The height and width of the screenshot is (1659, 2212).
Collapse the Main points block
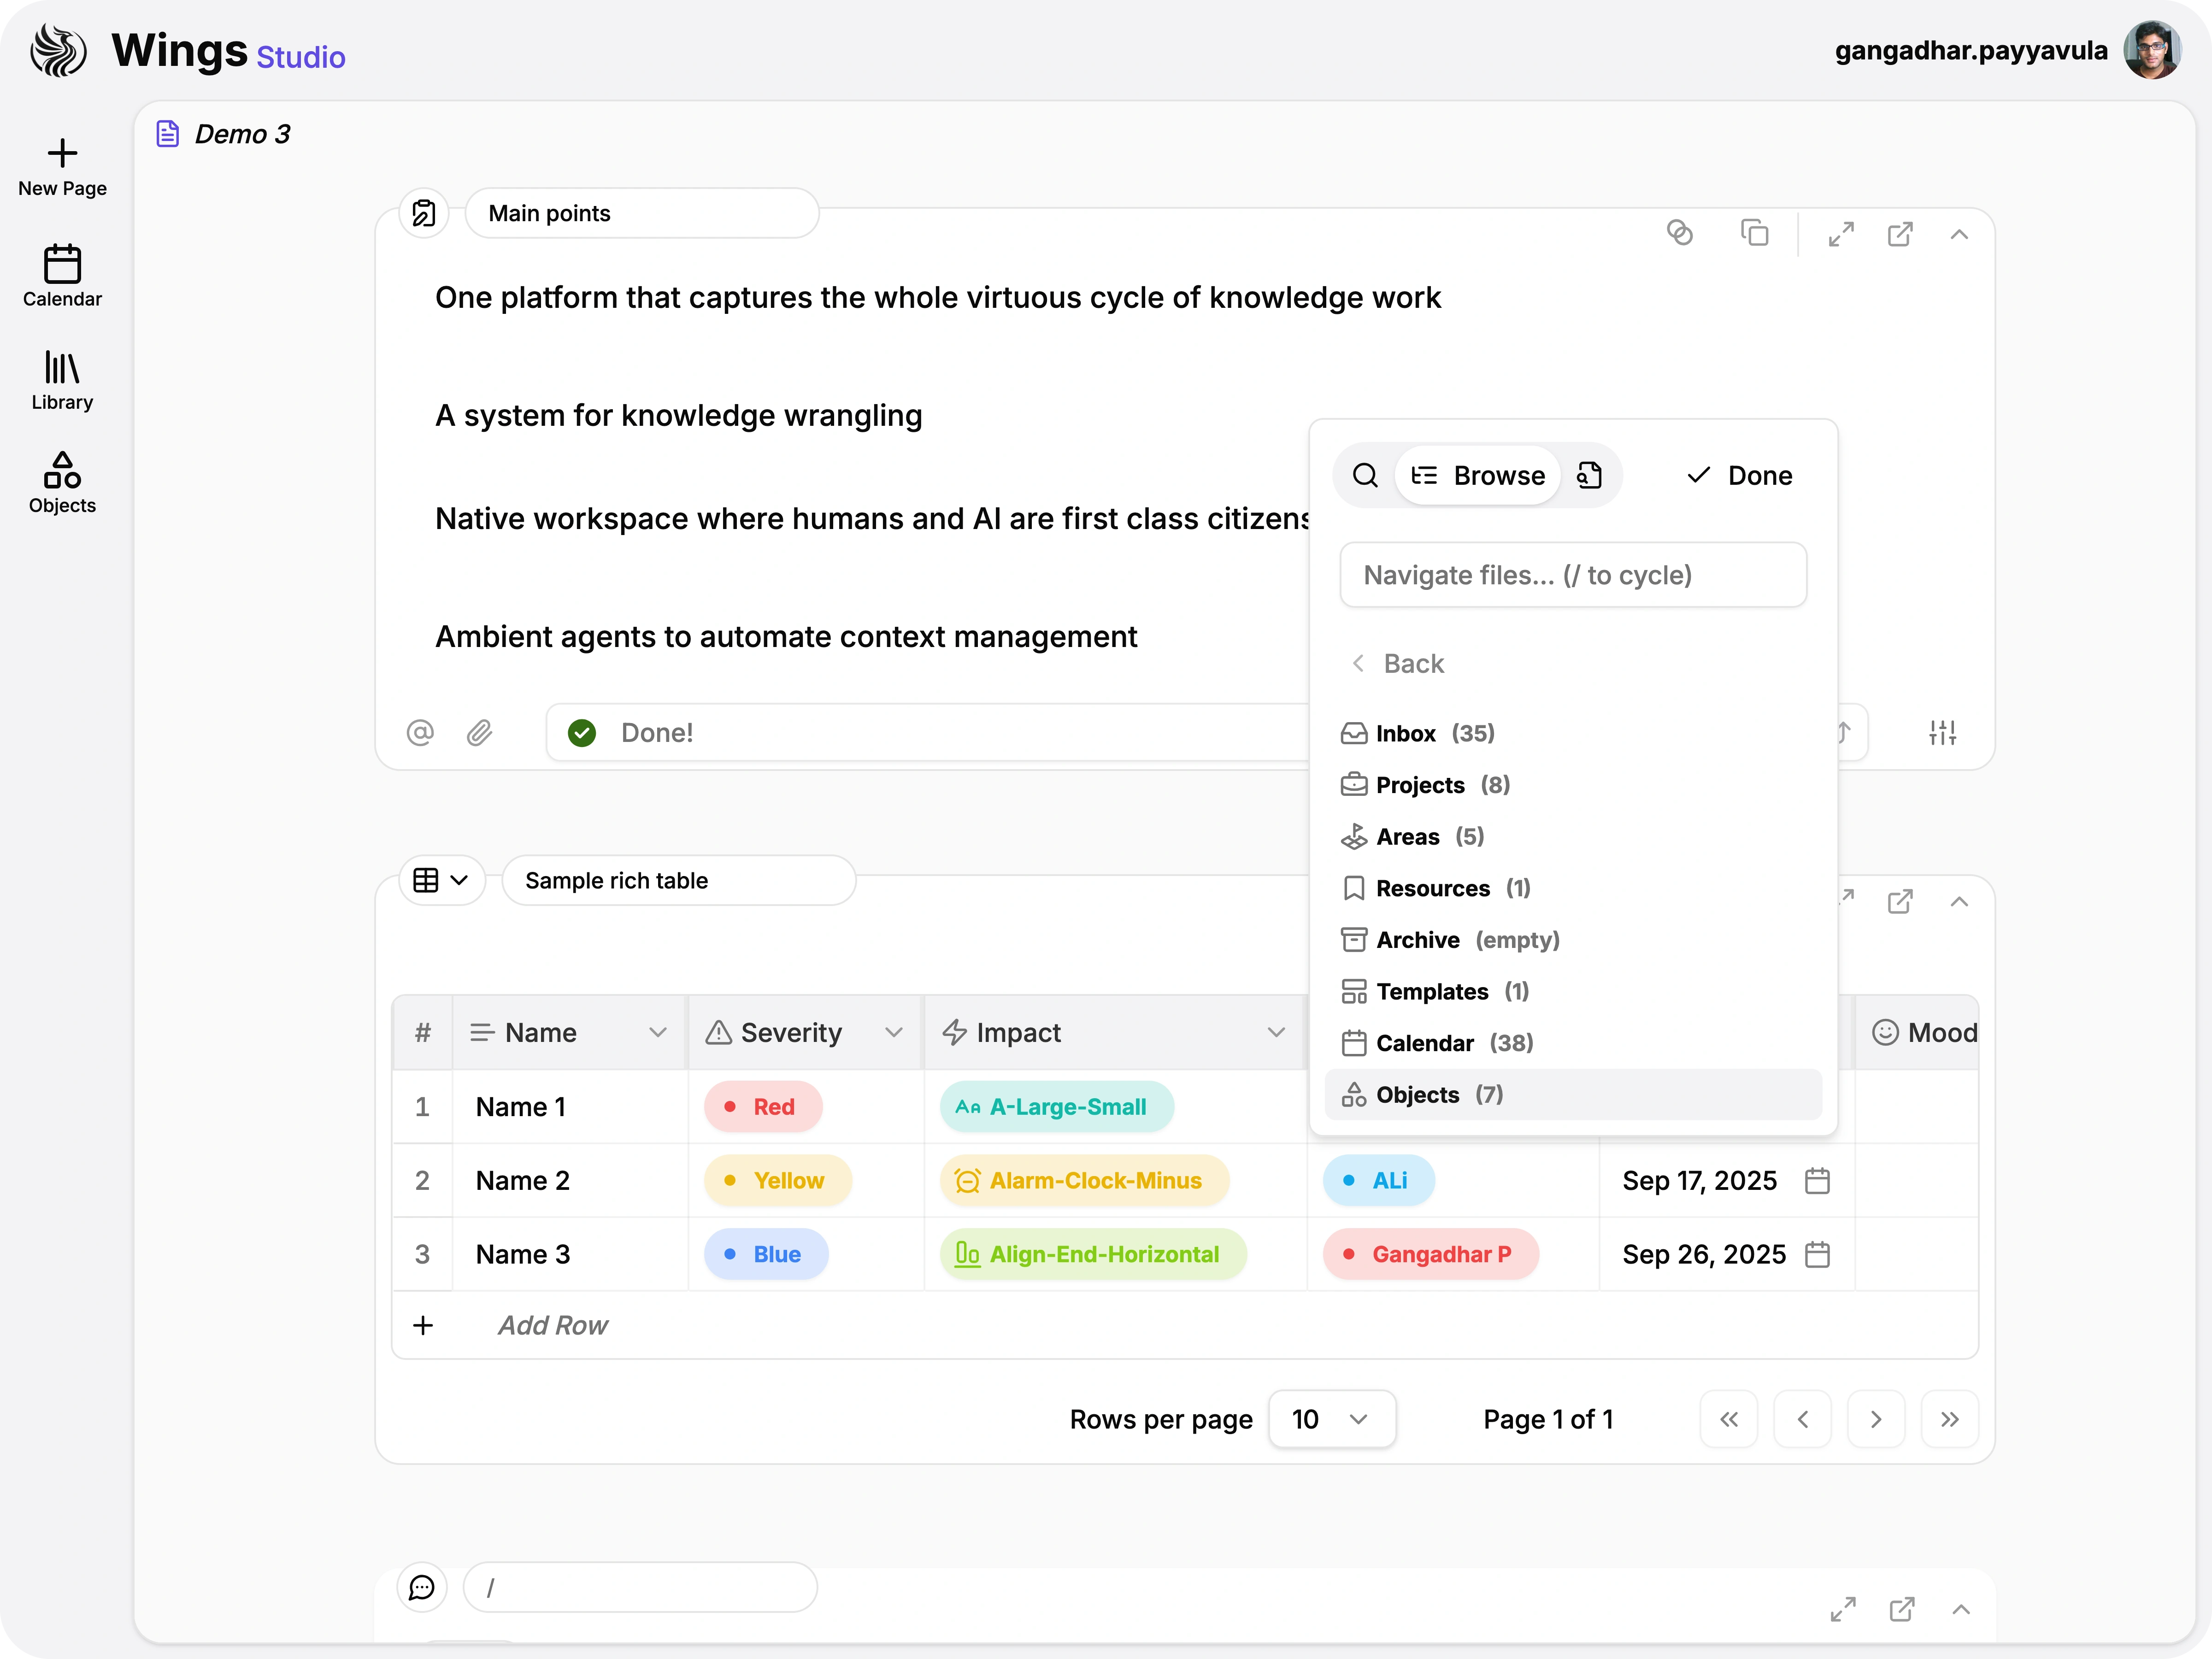click(1959, 234)
